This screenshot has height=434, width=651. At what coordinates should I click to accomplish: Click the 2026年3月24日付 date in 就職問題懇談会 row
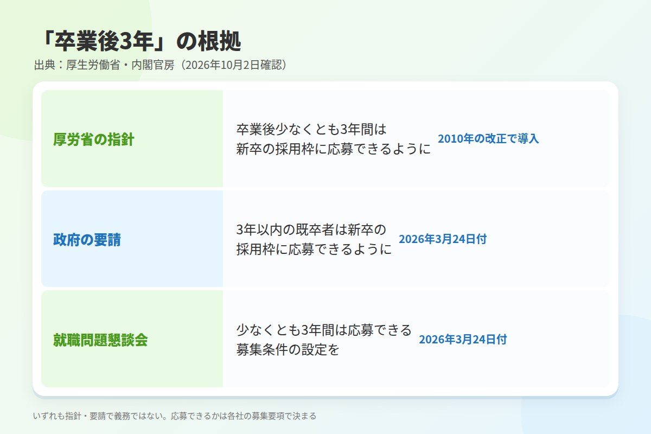tap(463, 340)
